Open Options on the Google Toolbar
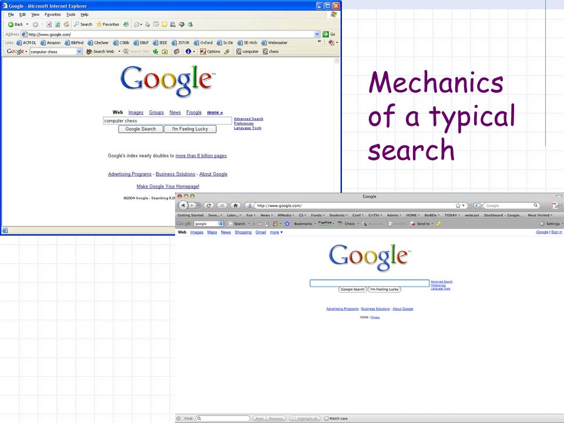This screenshot has width=564, height=423. pos(210,52)
